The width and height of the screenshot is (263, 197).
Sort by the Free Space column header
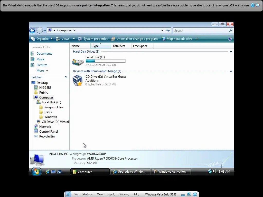(x=142, y=46)
